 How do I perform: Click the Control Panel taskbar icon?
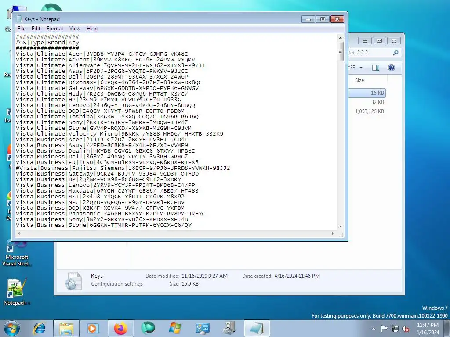pyautogui.click(x=202, y=328)
